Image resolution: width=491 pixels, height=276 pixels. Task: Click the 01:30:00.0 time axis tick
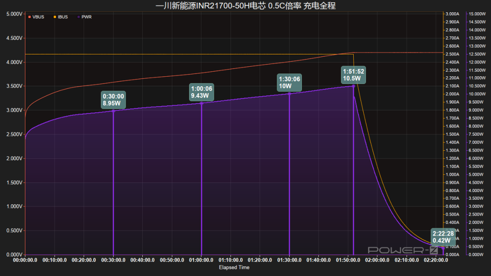[x=289, y=260]
